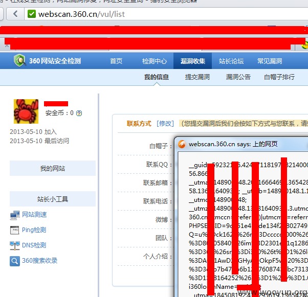Click the [修改] edit link
Viewport: 308px width, 297px height.
(165, 124)
